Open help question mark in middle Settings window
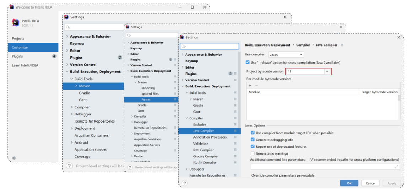416x189 pixels. point(130,168)
